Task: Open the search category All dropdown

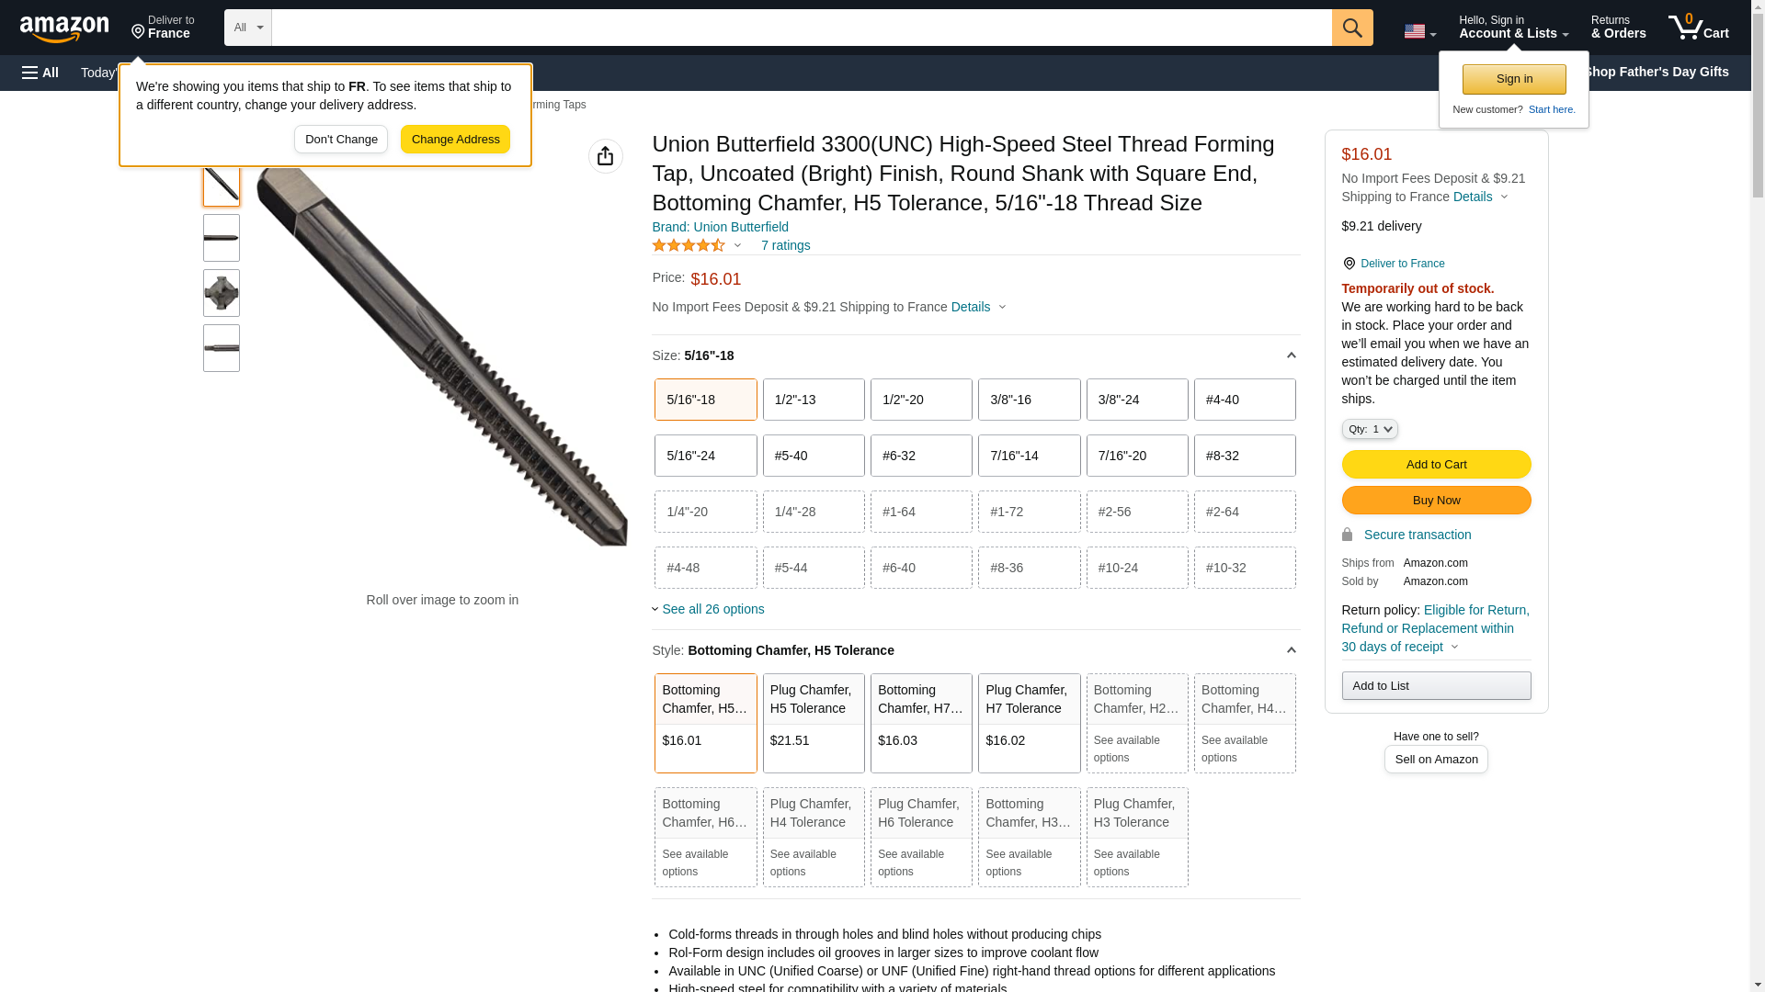Action: (x=247, y=28)
